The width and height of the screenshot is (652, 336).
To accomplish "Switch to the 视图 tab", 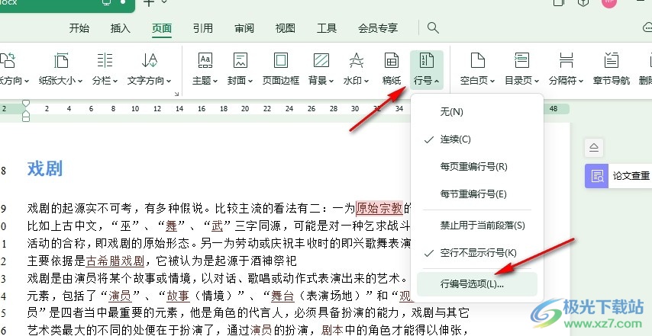I will point(286,28).
